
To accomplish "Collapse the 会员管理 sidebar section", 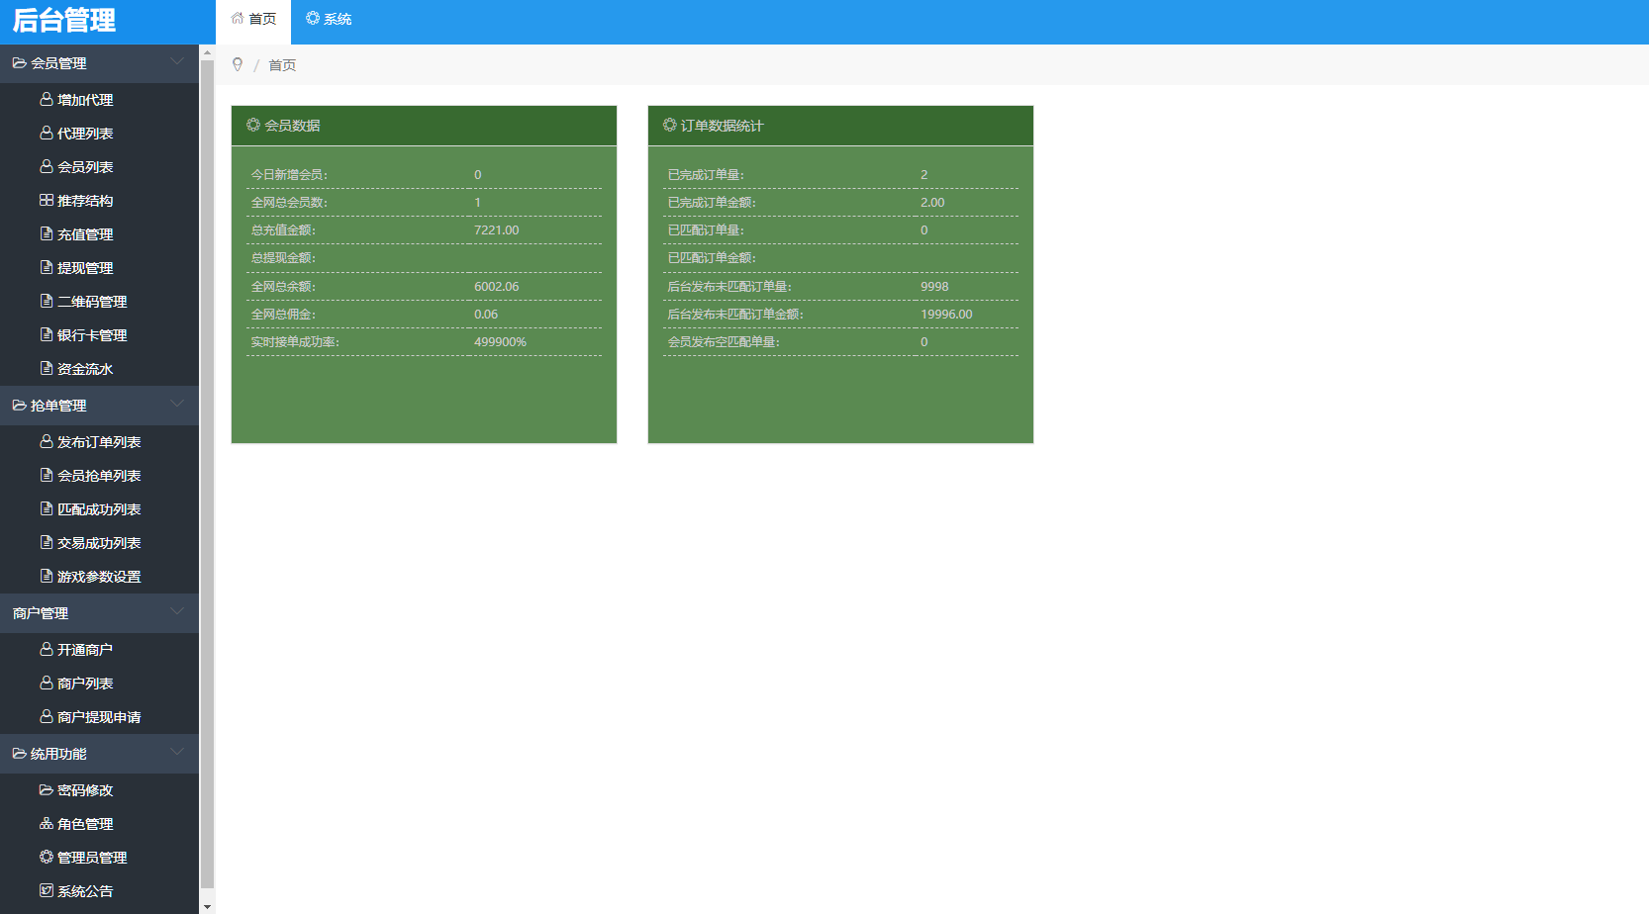I will click(x=177, y=62).
